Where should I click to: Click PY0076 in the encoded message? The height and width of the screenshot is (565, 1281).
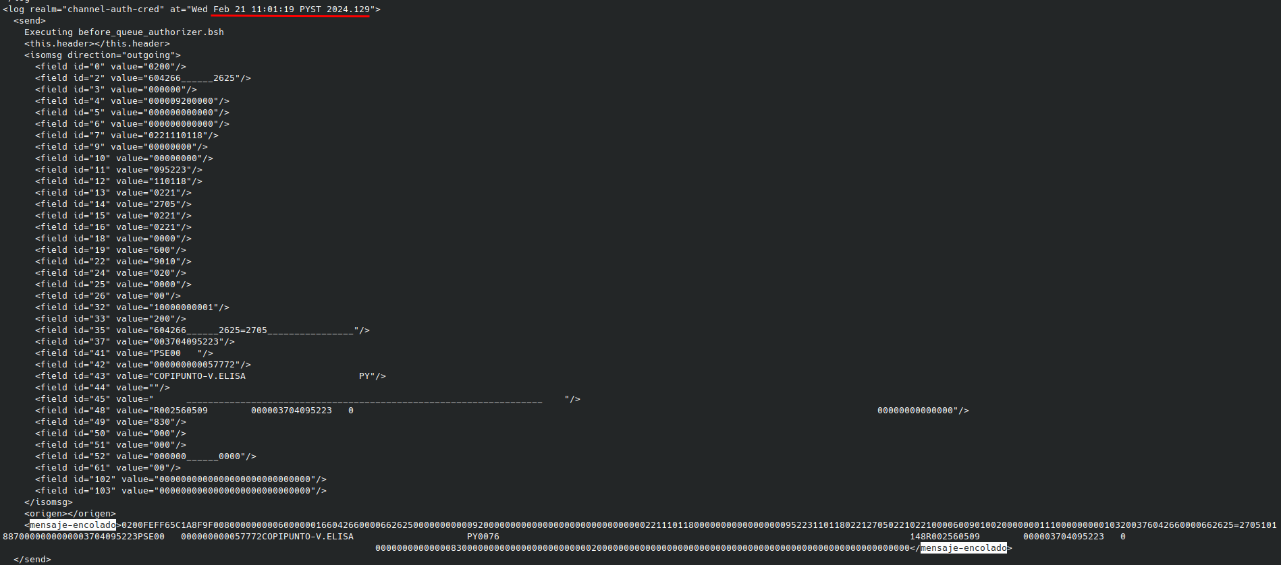pos(483,537)
